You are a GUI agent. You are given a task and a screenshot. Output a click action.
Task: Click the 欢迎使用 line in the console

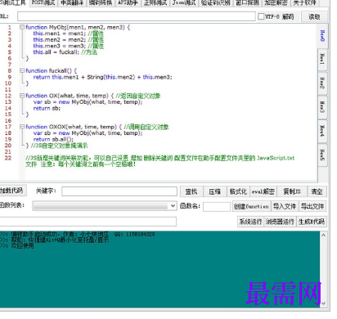(22, 246)
